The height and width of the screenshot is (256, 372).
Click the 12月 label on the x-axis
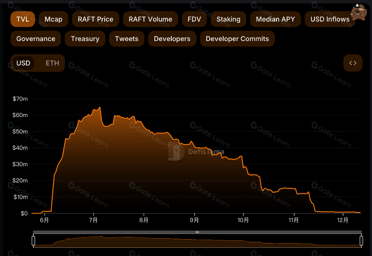pyautogui.click(x=343, y=220)
